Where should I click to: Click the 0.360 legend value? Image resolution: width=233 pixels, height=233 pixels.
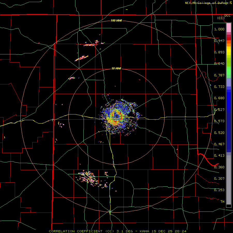[219, 167]
